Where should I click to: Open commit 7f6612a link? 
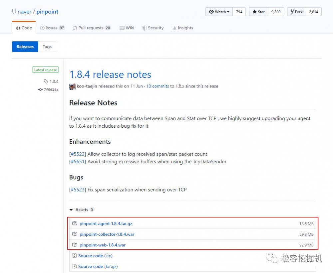tap(51, 89)
